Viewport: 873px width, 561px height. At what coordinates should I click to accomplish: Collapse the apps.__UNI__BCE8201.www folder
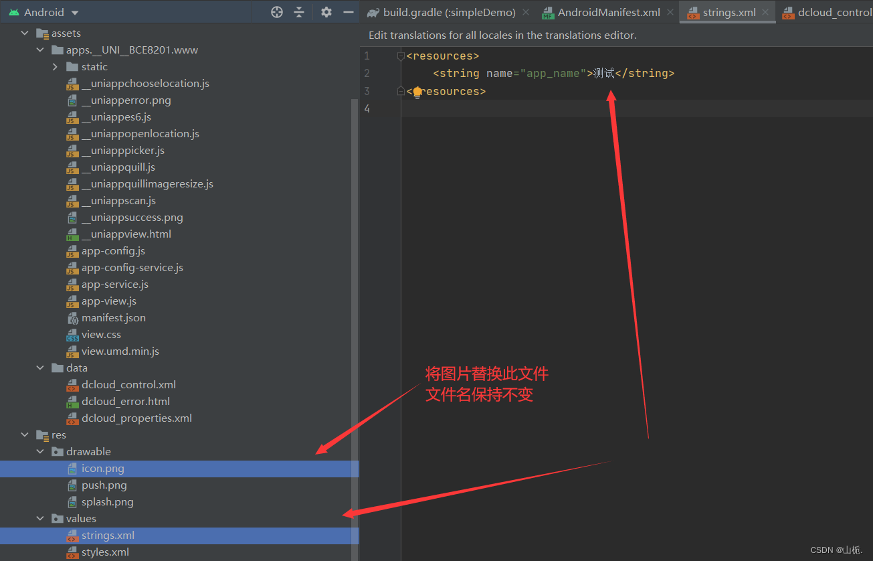tap(40, 50)
